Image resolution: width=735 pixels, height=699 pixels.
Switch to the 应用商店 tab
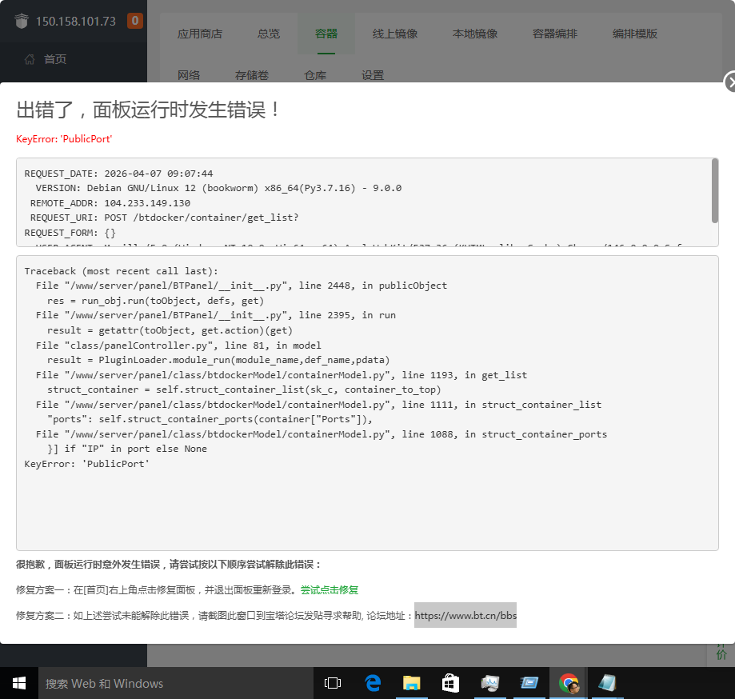[x=200, y=34]
